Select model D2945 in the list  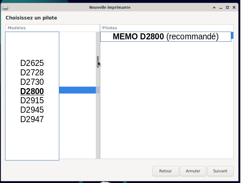32,110
